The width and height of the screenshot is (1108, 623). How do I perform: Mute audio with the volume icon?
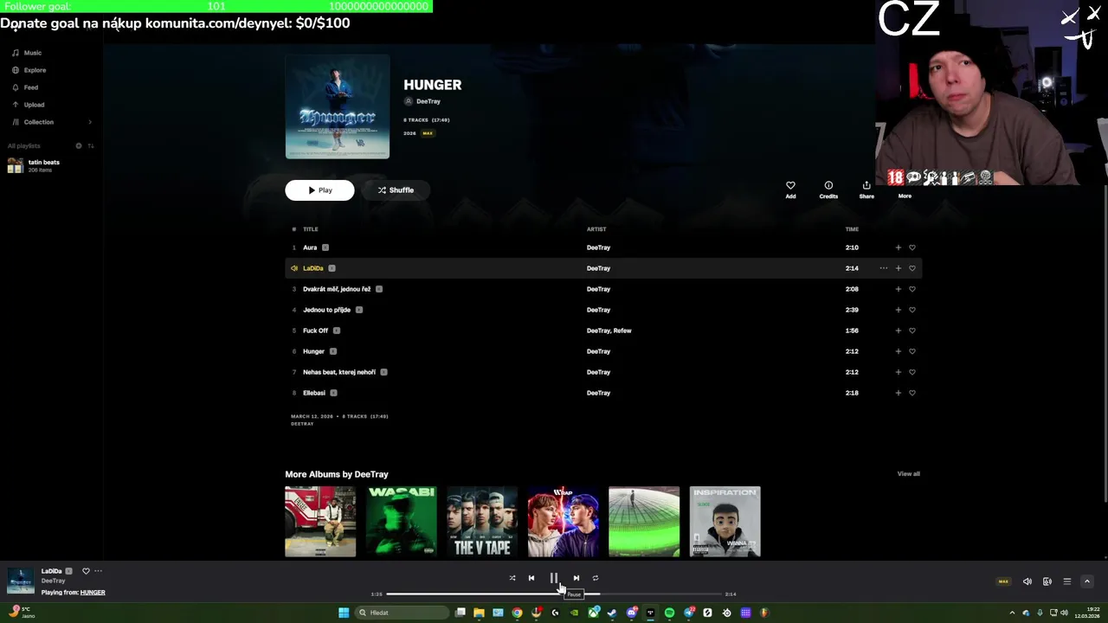(1027, 581)
